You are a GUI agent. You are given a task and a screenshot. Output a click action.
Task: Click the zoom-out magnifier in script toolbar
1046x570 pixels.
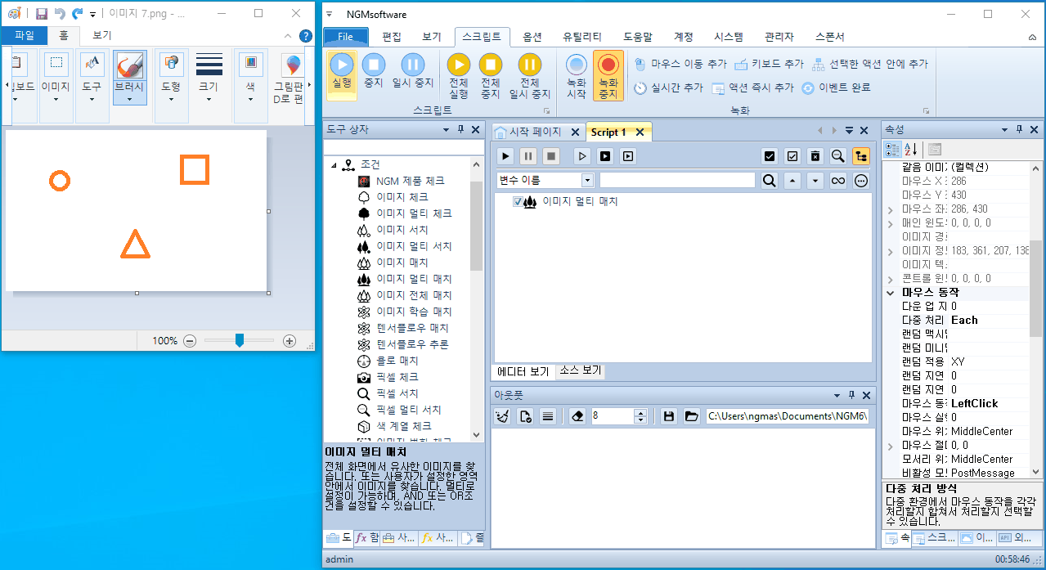(838, 156)
